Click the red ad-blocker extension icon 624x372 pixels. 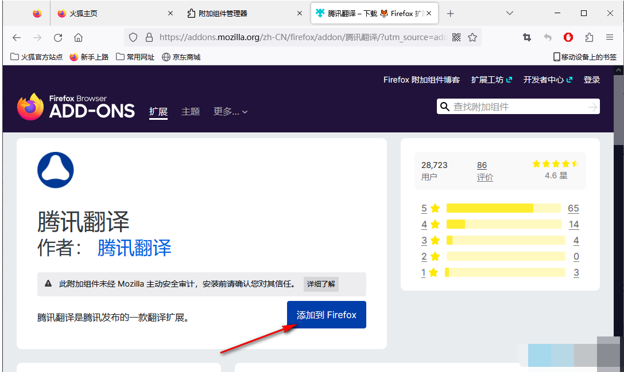coord(568,37)
